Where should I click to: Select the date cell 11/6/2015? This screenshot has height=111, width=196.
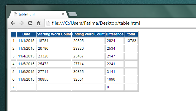coord(26,72)
